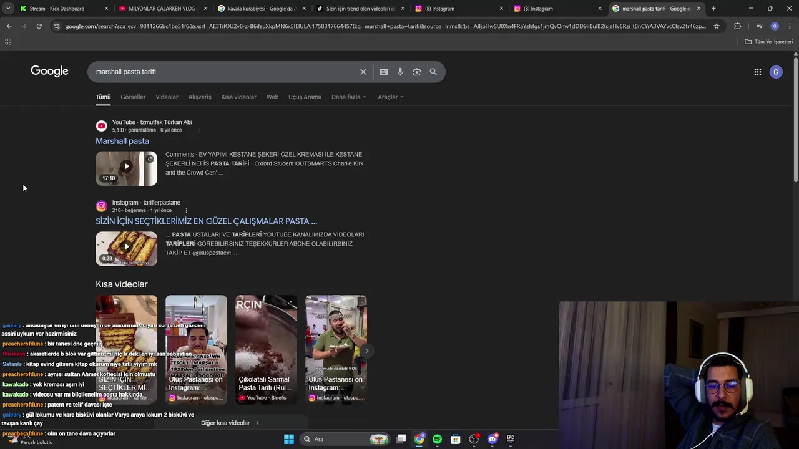Open Google Lens image search
The image size is (799, 449).
tap(417, 72)
